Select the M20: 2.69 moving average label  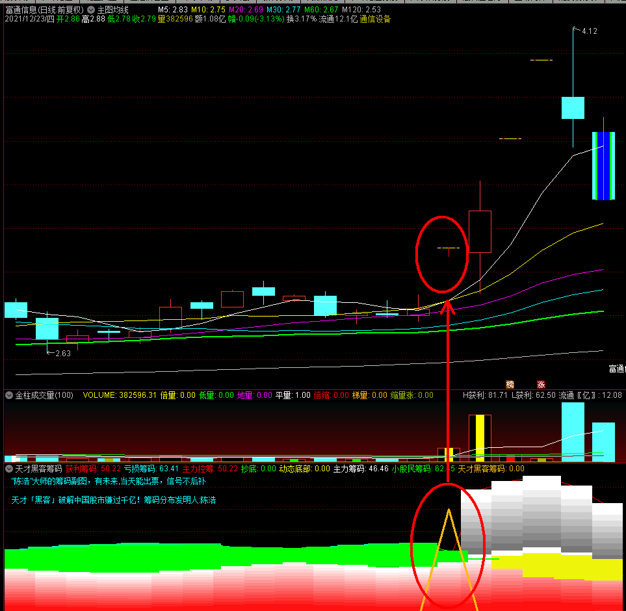246,10
